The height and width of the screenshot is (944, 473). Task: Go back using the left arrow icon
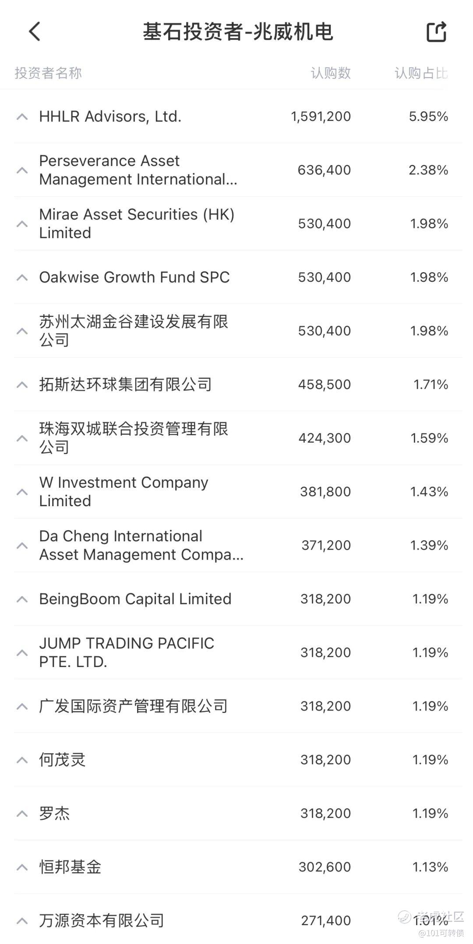[35, 32]
